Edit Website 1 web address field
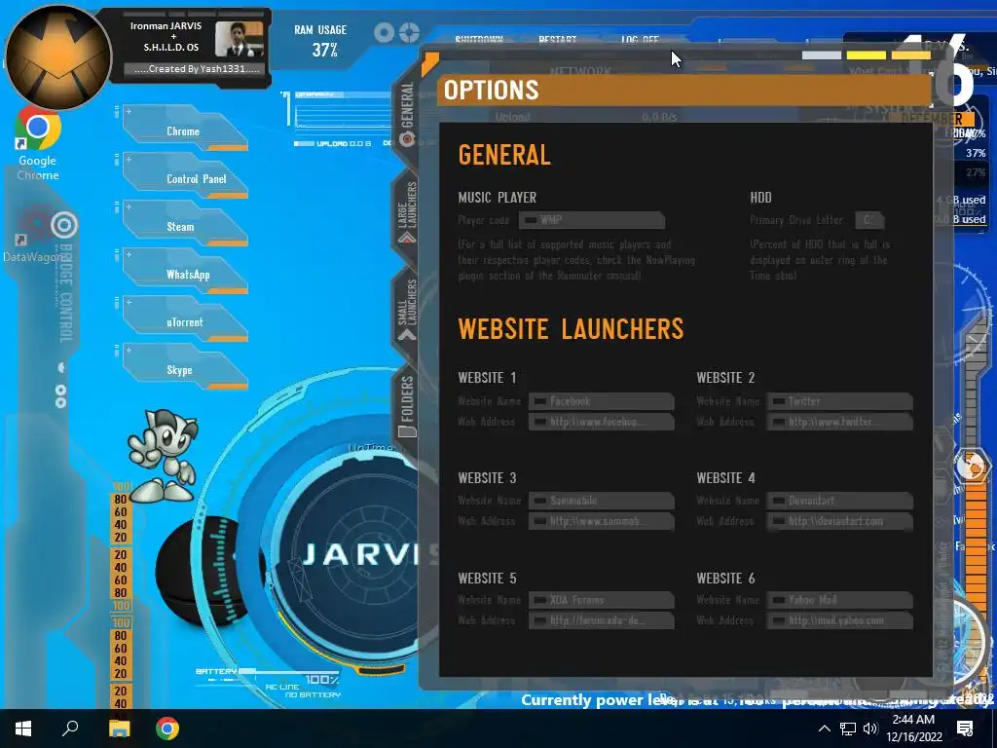 tap(602, 422)
